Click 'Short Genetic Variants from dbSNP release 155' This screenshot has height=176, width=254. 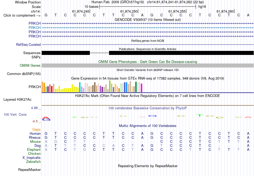coord(148,70)
